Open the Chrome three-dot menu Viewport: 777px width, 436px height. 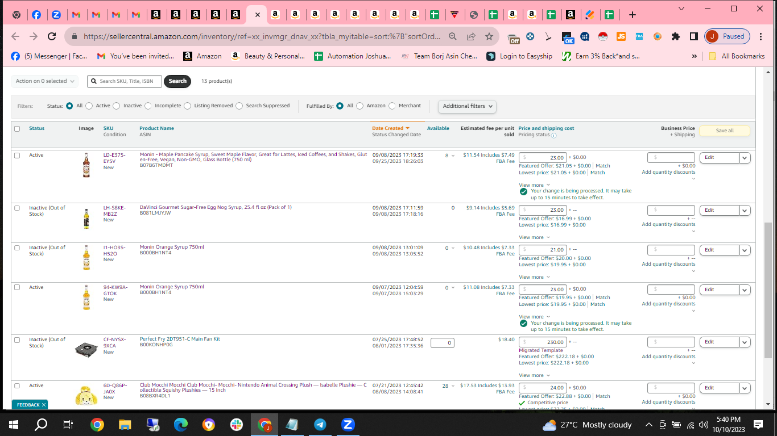[762, 36]
